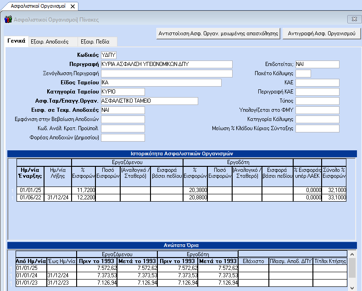Image resolution: width=362 pixels, height=291 pixels.
Task: Click the Αντιγραφή Ασφ. Οργανισμού button
Action: pyautogui.click(x=322, y=33)
